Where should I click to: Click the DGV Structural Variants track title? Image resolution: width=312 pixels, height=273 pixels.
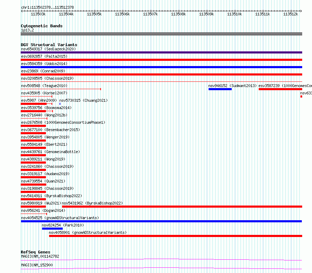[x=49, y=45]
